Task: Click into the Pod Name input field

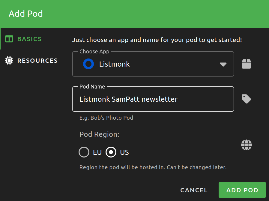Action: [153, 99]
